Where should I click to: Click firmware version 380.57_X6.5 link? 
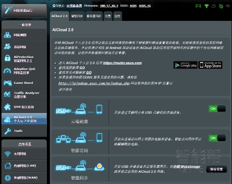coord(109,6)
